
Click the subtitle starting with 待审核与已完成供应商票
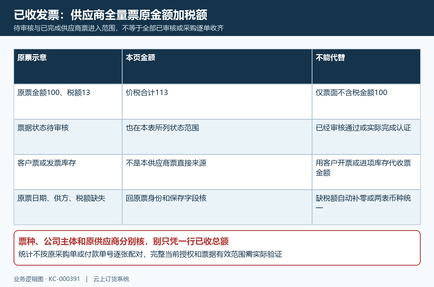pyautogui.click(x=119, y=28)
